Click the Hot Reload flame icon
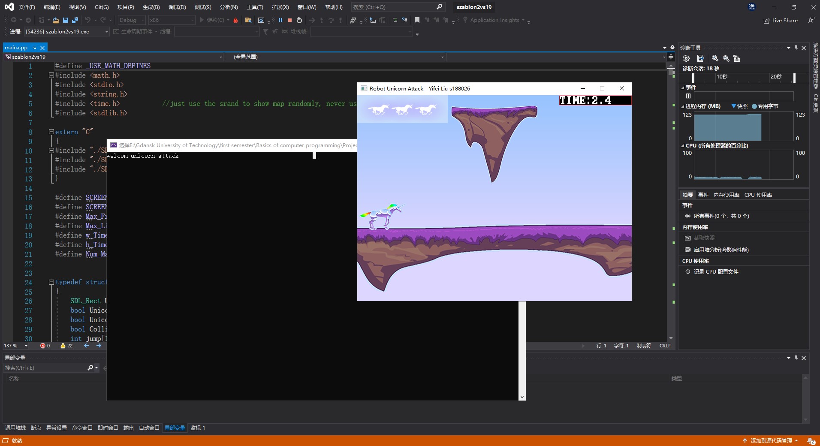Image resolution: width=820 pixels, height=446 pixels. 235,20
